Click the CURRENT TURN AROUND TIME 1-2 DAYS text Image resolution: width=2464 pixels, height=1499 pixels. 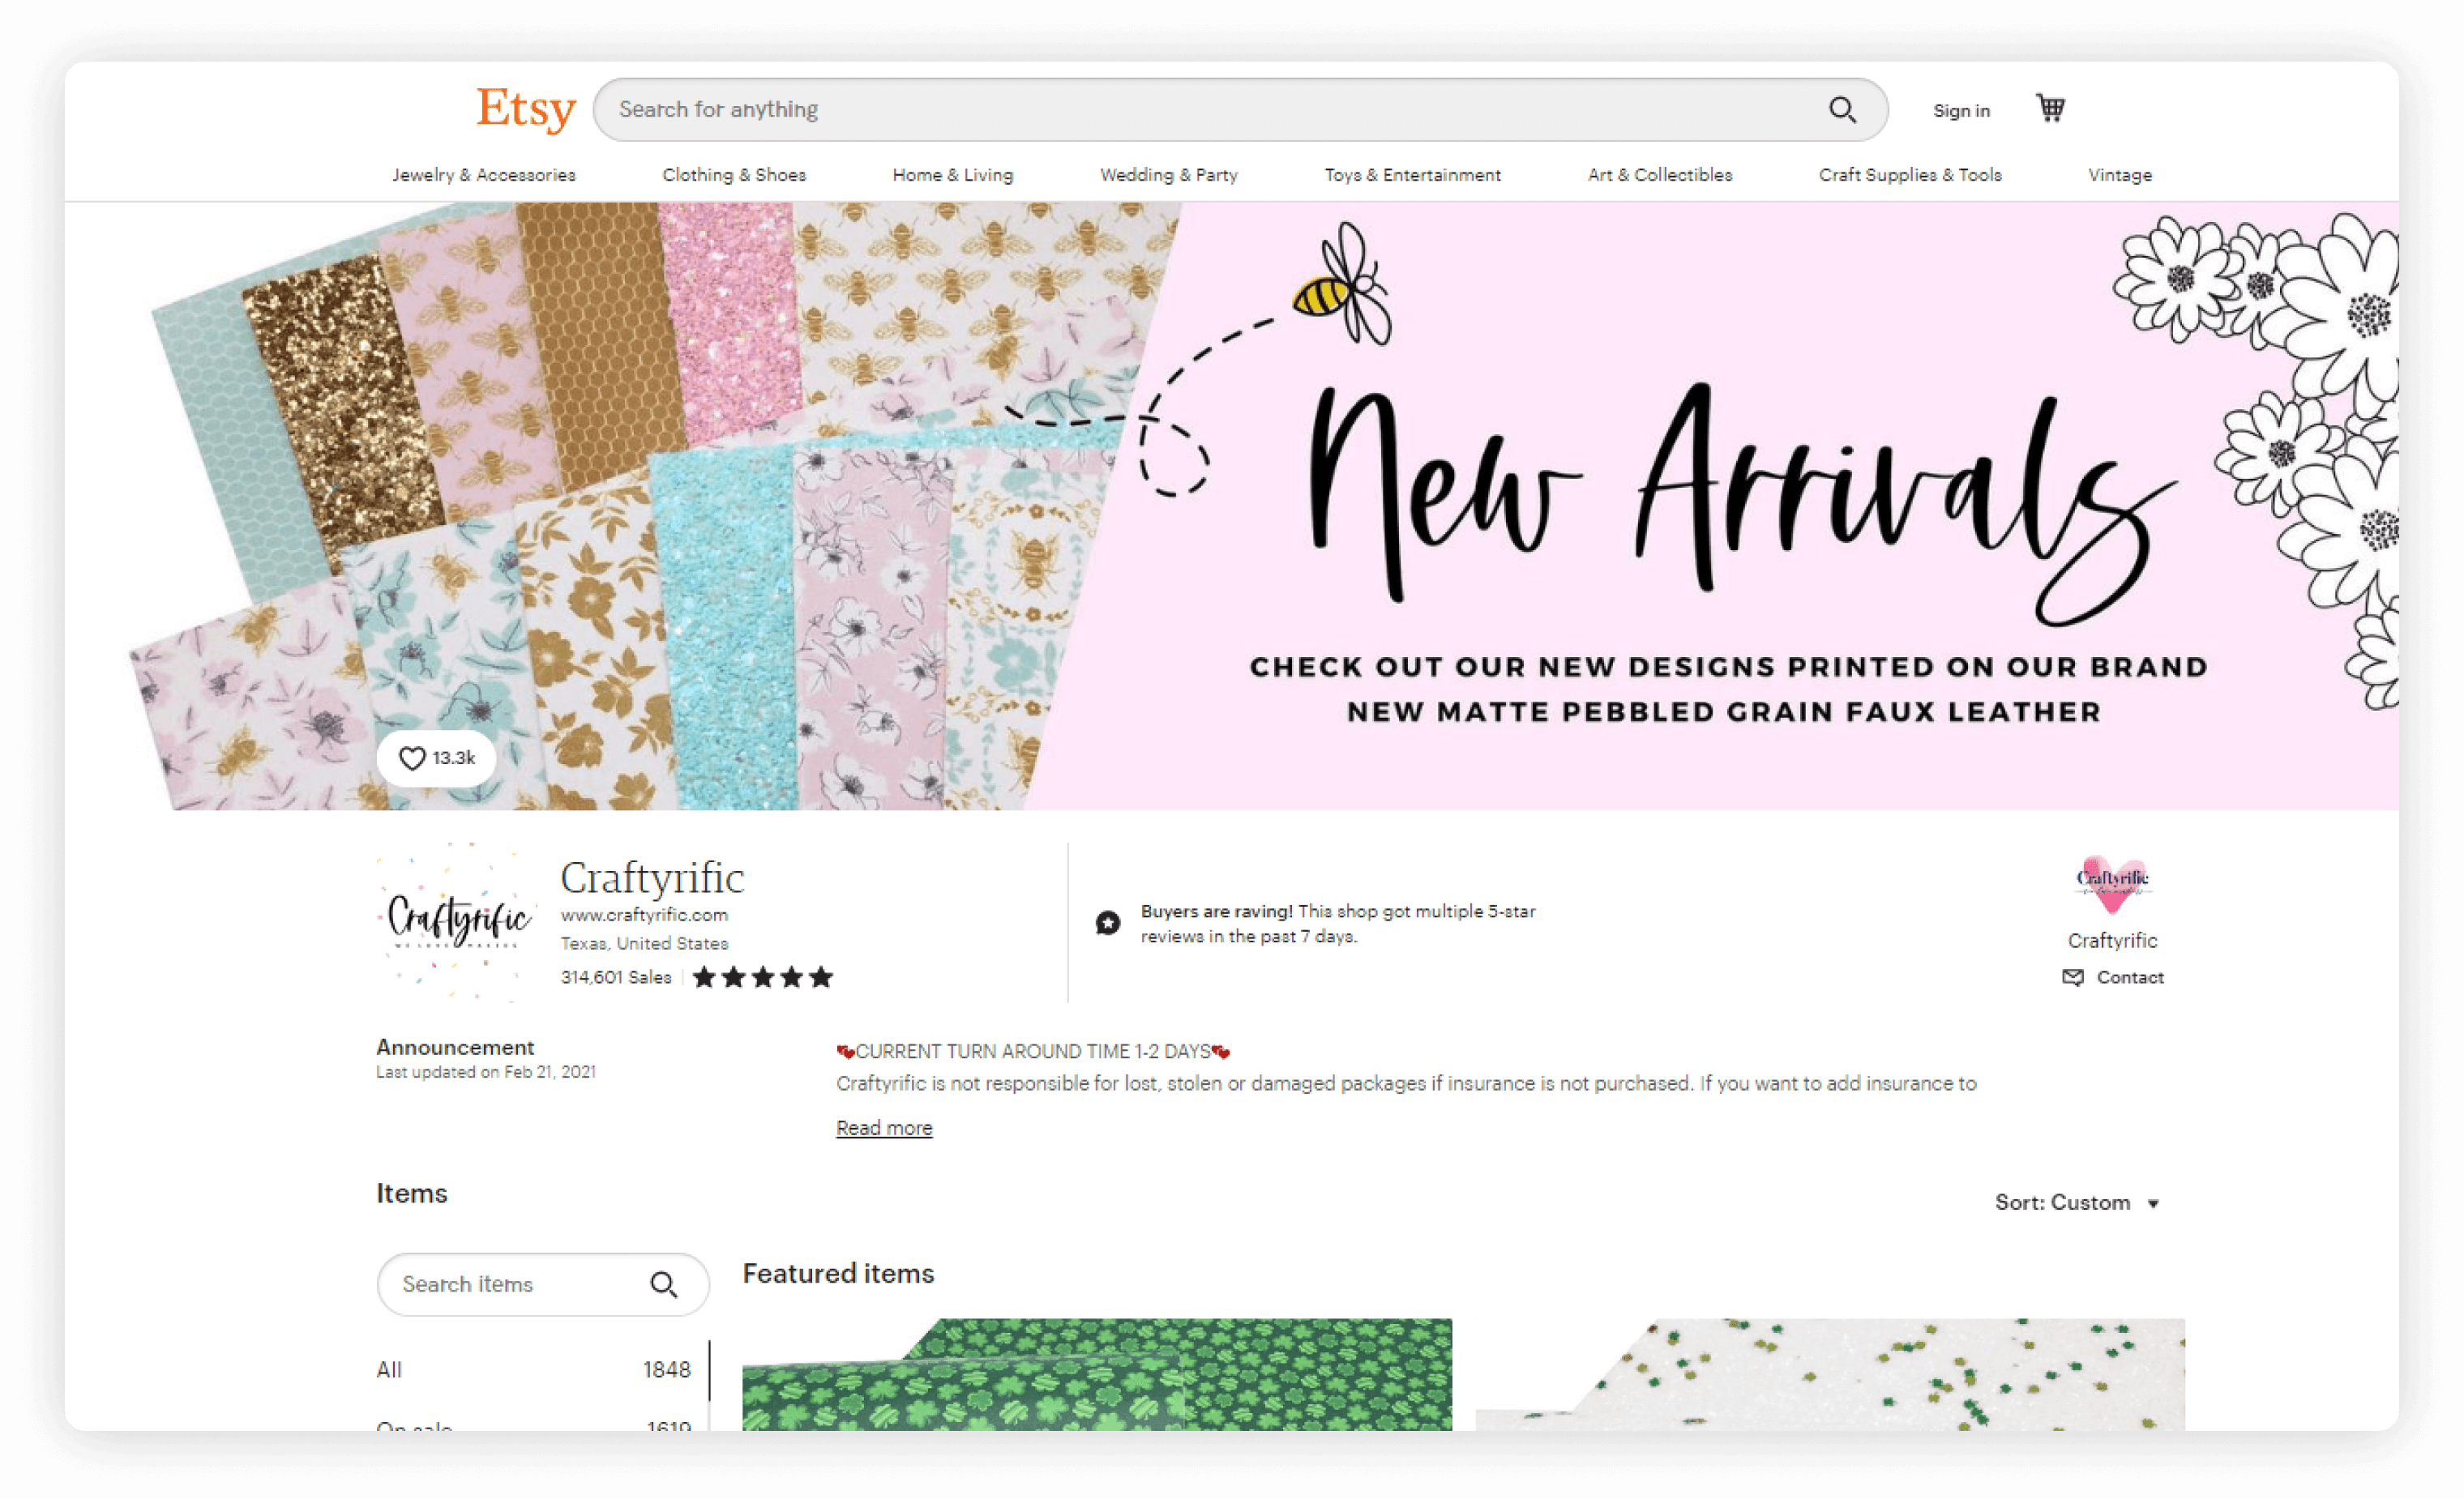pyautogui.click(x=1033, y=1051)
